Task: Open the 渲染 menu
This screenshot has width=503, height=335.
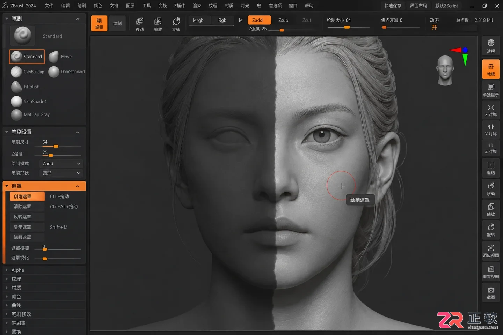Action: pos(197,6)
